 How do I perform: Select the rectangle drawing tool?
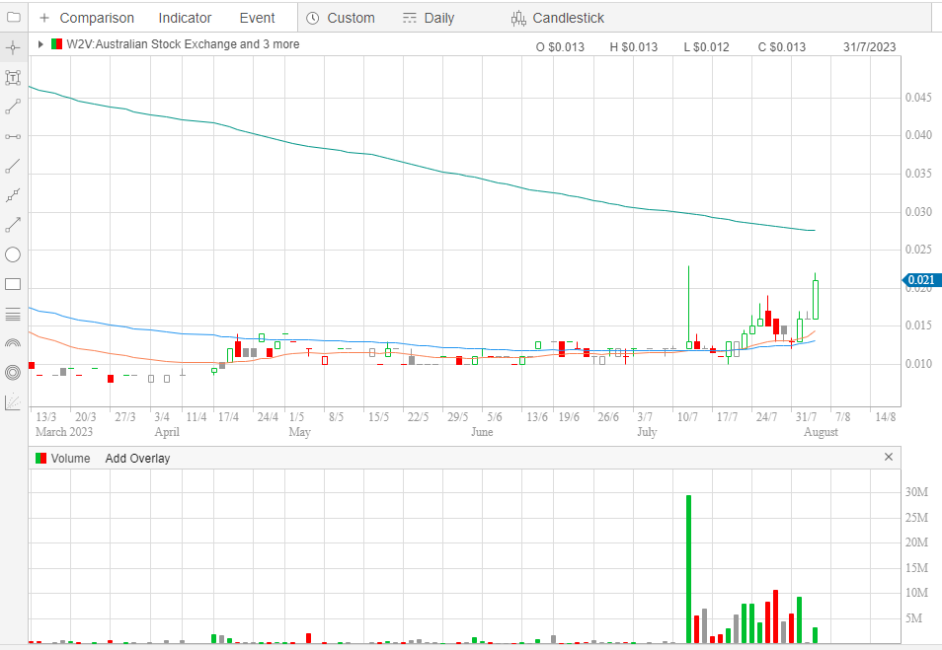coord(13,284)
